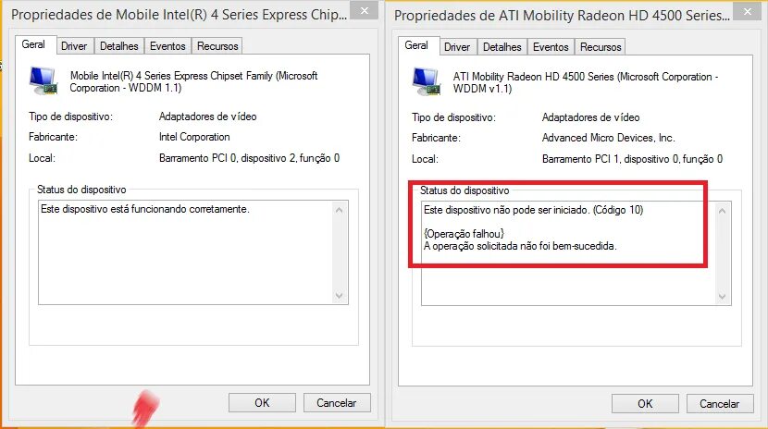The height and width of the screenshot is (429, 768).
Task: Close the ATI Radeon properties window
Action: pos(747,11)
